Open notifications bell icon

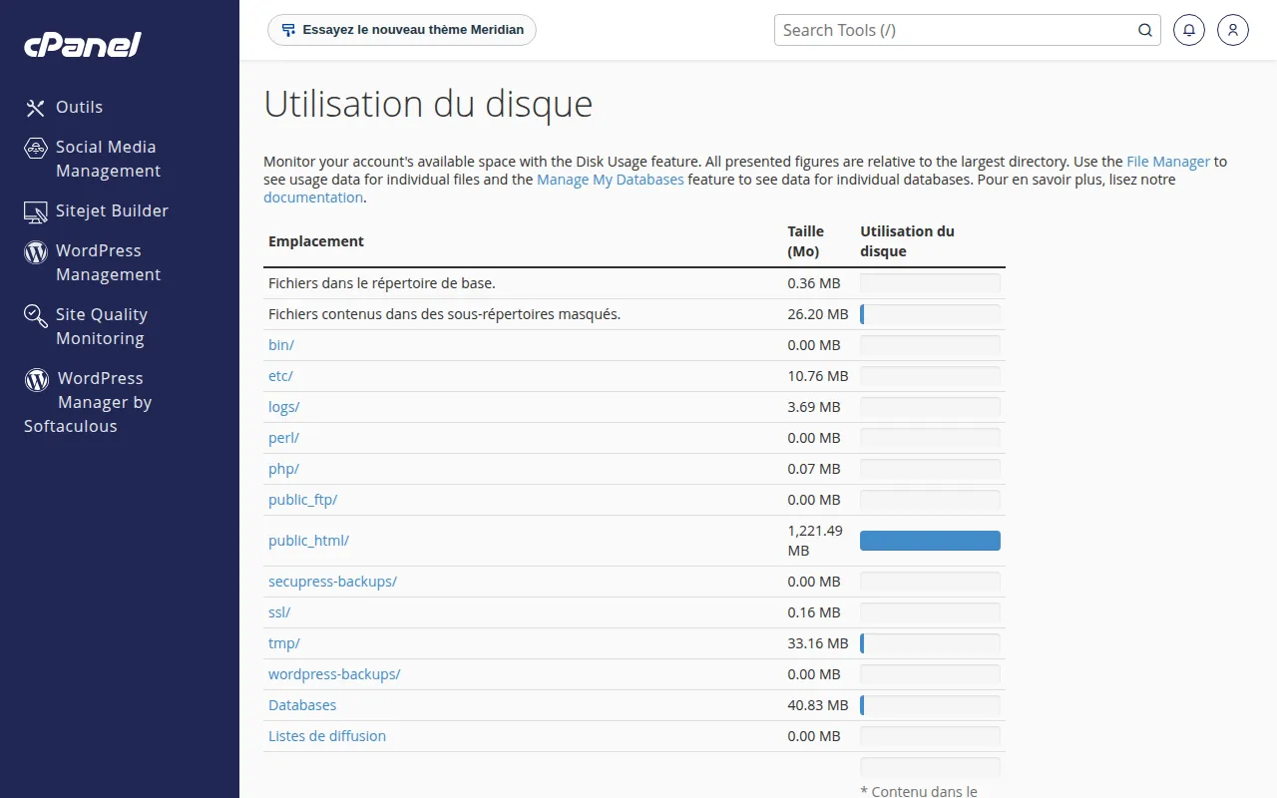tap(1188, 30)
